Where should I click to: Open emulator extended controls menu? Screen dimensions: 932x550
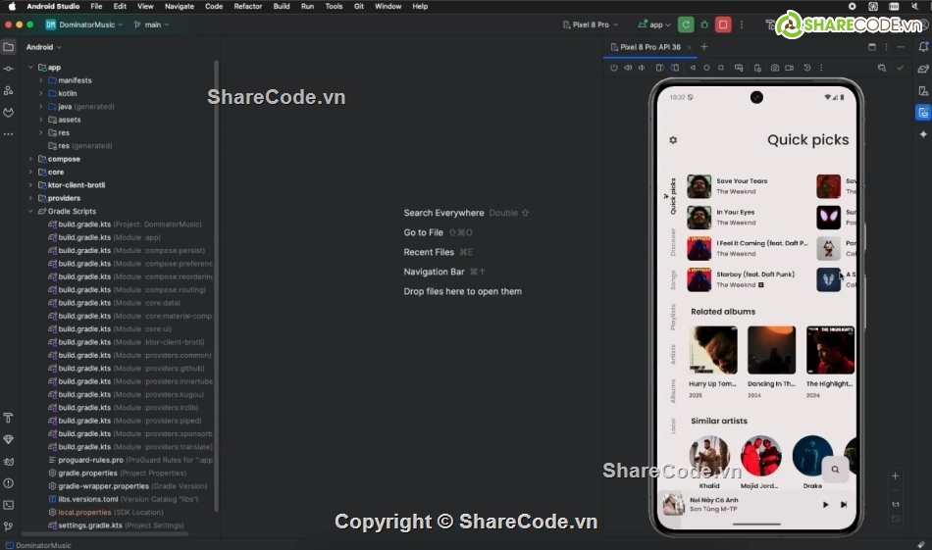[821, 68]
